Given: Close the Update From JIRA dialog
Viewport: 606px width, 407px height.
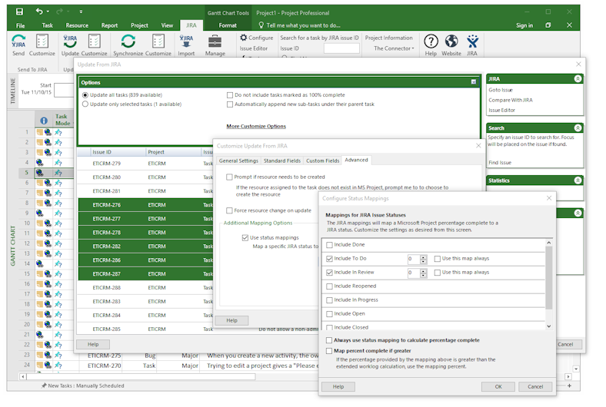Looking at the screenshot, I should click(x=578, y=64).
